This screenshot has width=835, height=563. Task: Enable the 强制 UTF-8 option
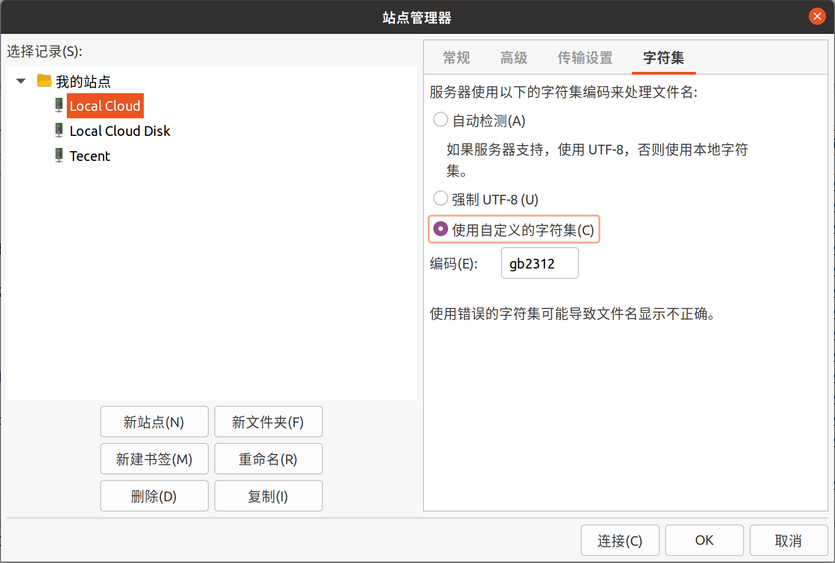tap(440, 198)
